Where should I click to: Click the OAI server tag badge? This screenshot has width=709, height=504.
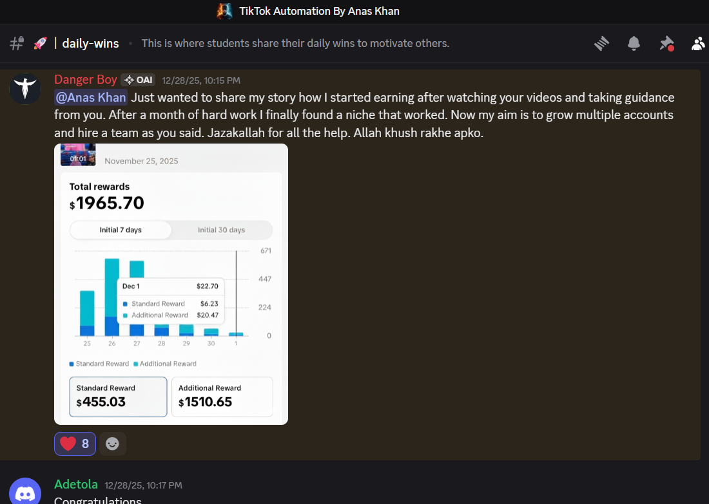click(138, 80)
